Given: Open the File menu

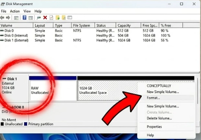Looking at the screenshot, I should tap(3, 11).
